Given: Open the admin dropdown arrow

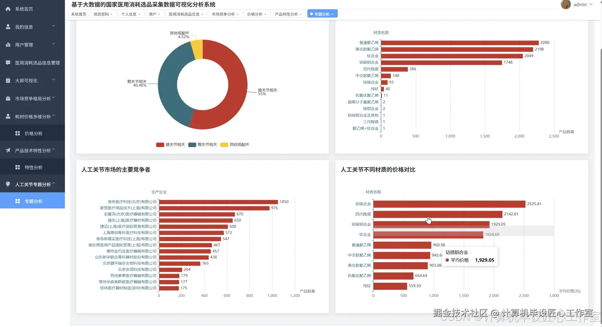Looking at the screenshot, I should click(591, 4).
